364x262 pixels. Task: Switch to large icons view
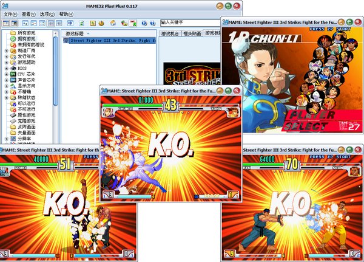(x=25, y=23)
